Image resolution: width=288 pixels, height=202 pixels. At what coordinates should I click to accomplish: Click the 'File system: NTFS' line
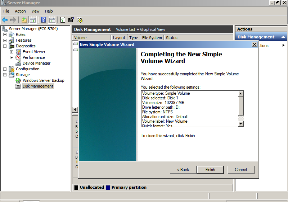tap(157, 112)
